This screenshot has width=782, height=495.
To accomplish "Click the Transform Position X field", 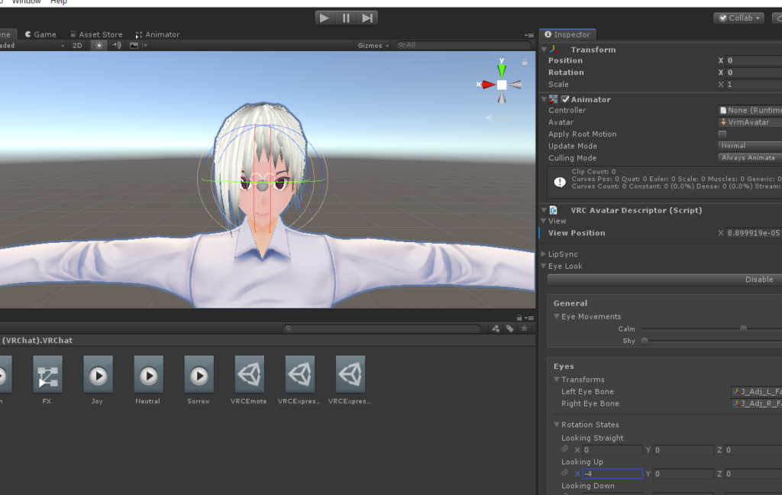I will (x=754, y=60).
